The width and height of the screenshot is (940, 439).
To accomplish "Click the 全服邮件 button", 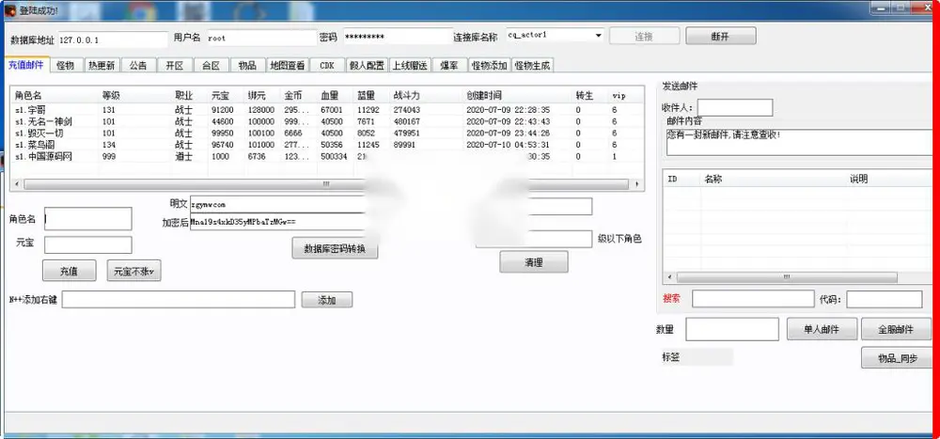I will [896, 329].
